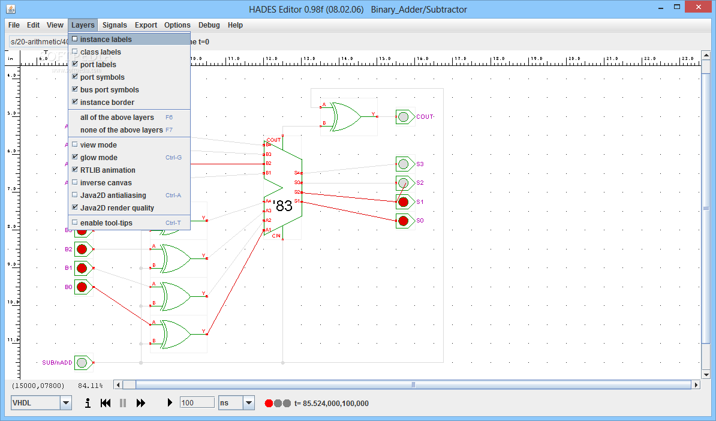
Task: Click the zoom level text 84.11%
Action: 91,386
